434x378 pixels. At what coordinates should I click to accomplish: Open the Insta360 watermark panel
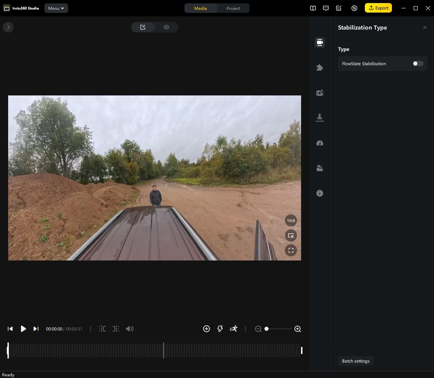319,118
